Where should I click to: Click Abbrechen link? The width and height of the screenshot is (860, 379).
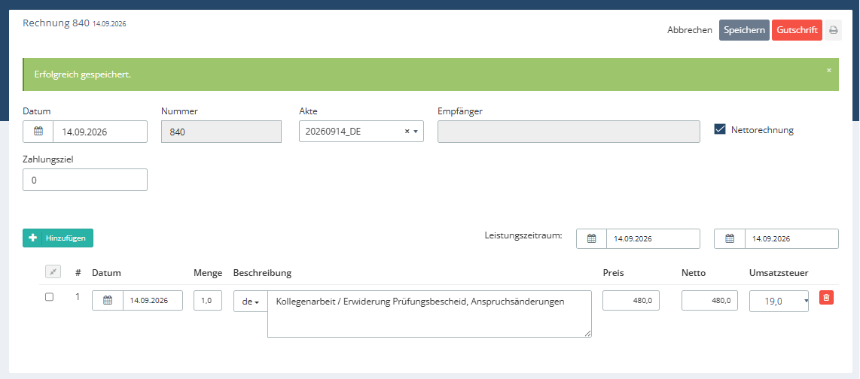(689, 30)
